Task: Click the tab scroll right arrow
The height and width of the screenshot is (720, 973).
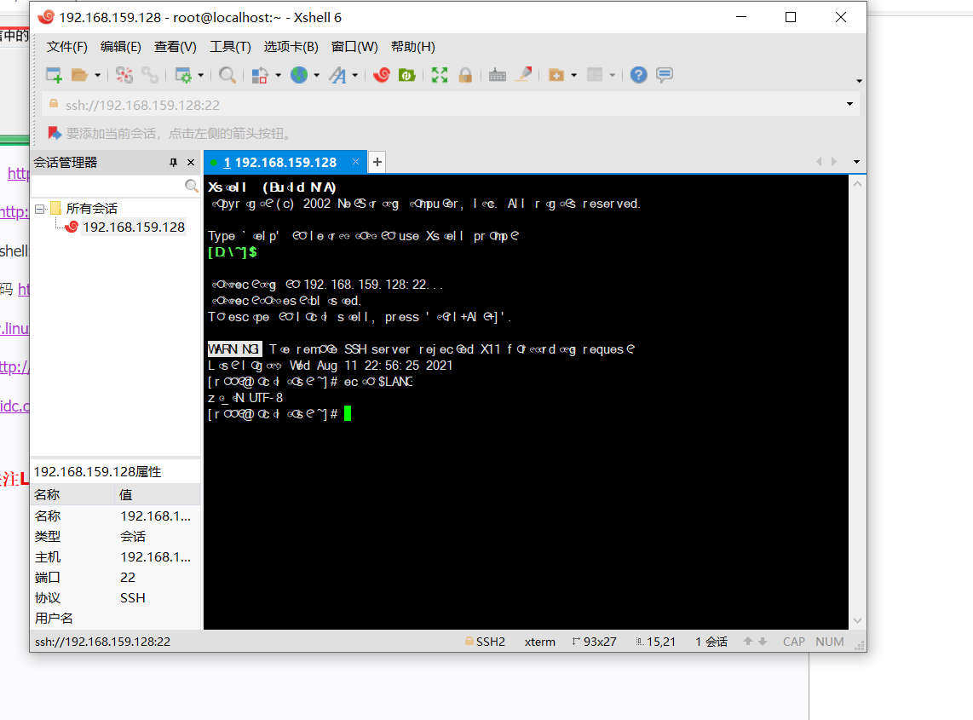Action: pyautogui.click(x=834, y=161)
